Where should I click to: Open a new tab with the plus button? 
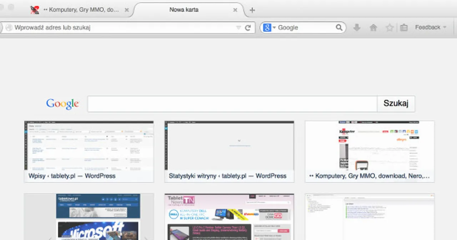click(252, 10)
